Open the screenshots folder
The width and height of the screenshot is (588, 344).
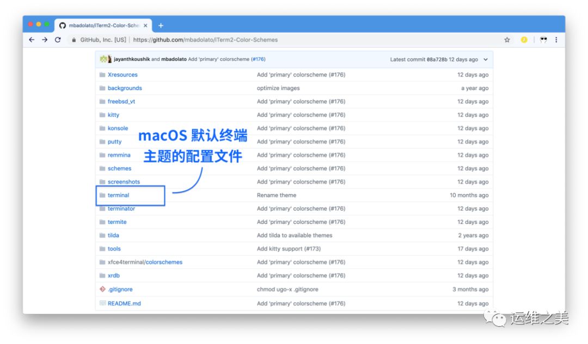coord(124,182)
